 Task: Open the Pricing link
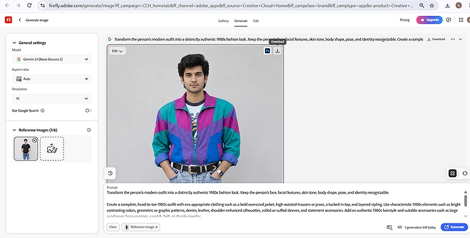(405, 20)
